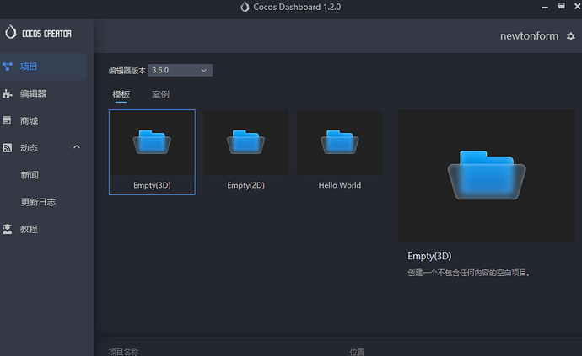Viewport: 582px width, 356px height.
Task: Click the 创建一个不包含任何内容的空白项目 description
Action: 469,273
